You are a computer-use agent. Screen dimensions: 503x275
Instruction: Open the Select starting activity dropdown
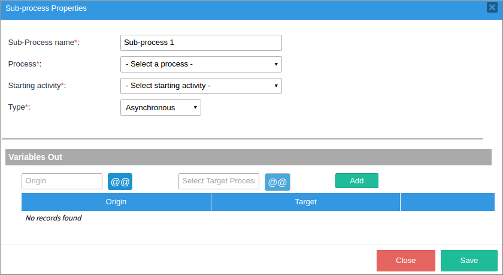[x=201, y=86]
